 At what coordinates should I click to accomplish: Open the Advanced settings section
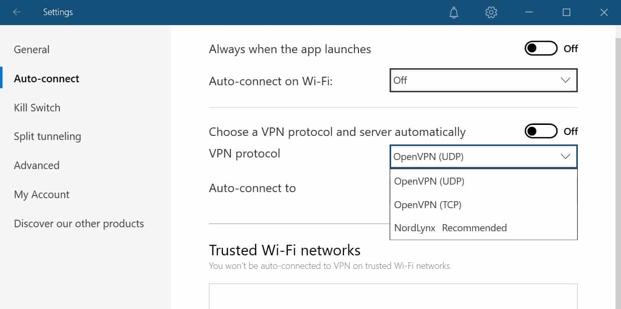click(36, 165)
